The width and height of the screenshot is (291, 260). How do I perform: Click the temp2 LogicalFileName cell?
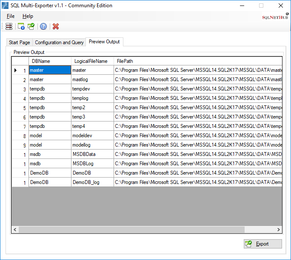click(92, 107)
